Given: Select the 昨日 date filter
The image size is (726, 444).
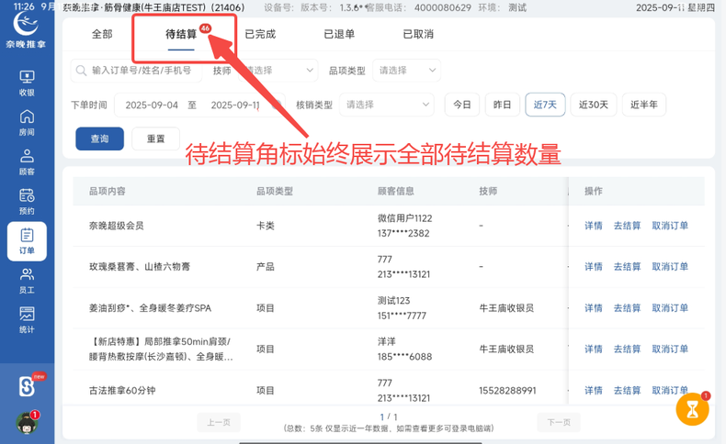Looking at the screenshot, I should [x=502, y=105].
